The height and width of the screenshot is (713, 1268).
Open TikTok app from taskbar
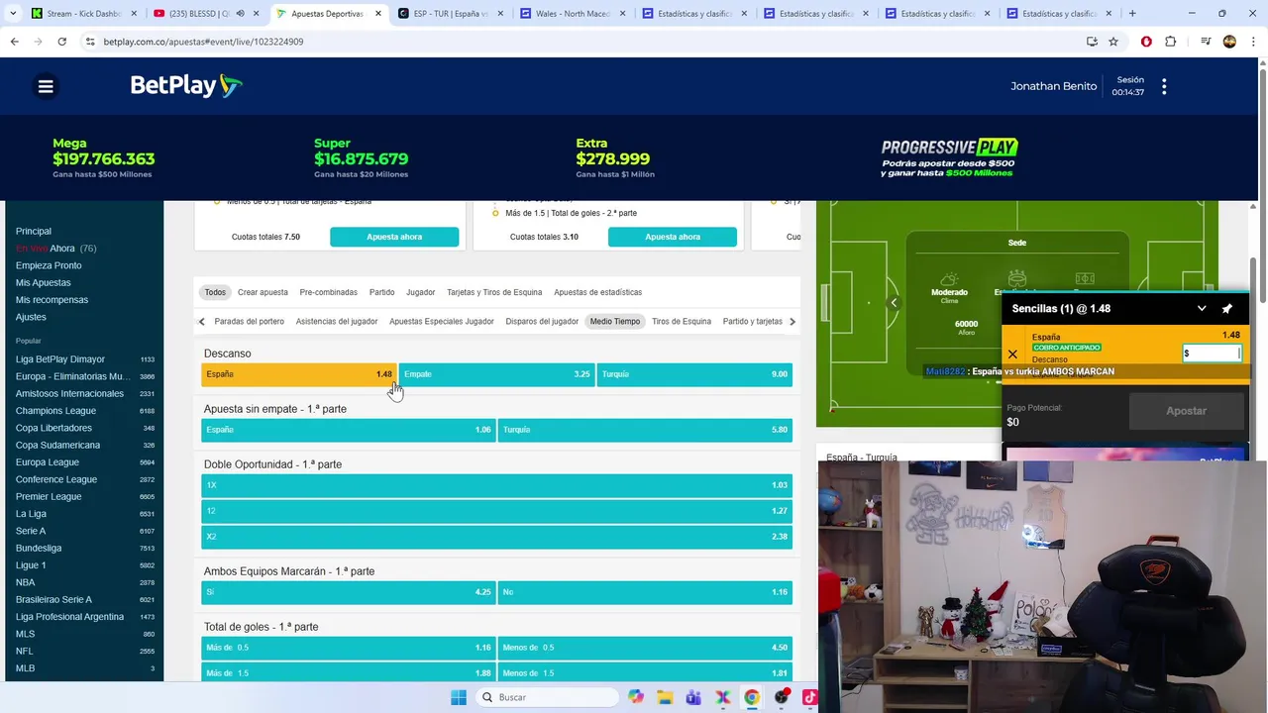coord(809,697)
